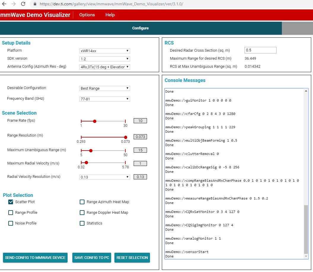The height and width of the screenshot is (272, 313).
Task: Go back with the browser back arrow
Action: 4,4
